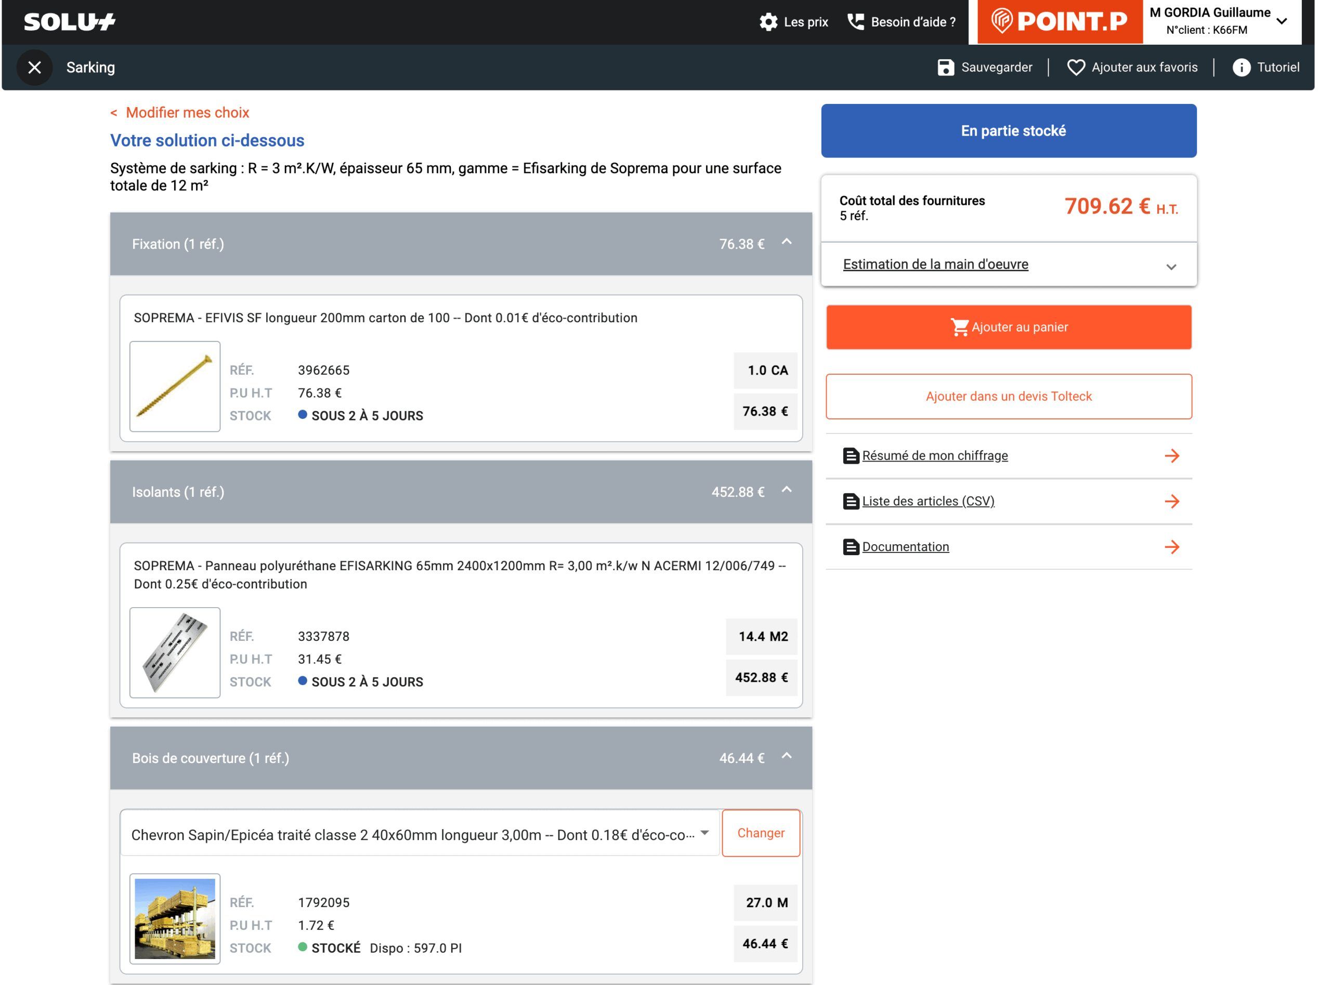Click quantity field 27.0 M

(765, 902)
